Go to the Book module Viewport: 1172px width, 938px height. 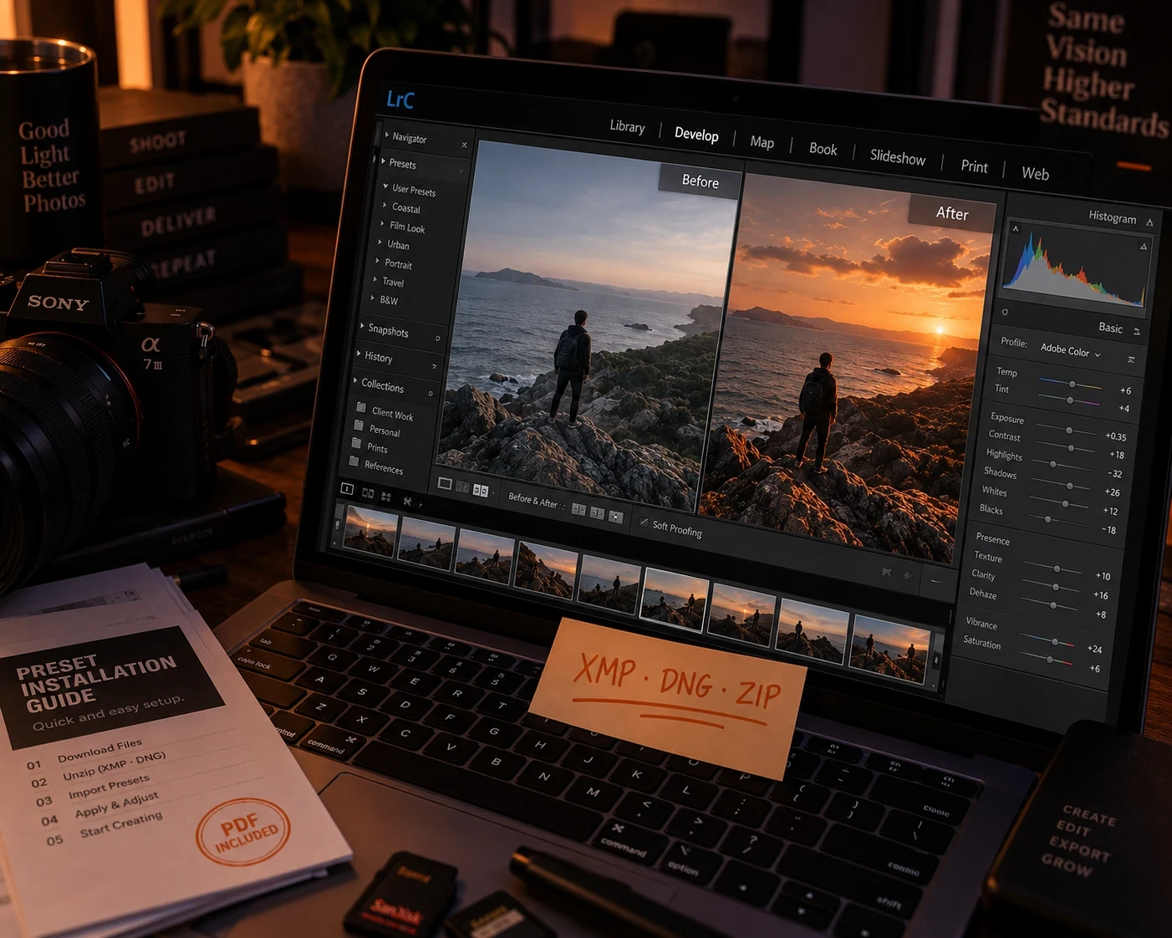pyautogui.click(x=823, y=149)
